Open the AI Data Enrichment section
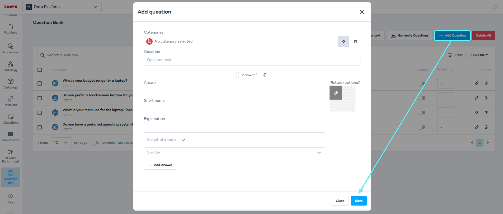503x214 pixels. 11,156
